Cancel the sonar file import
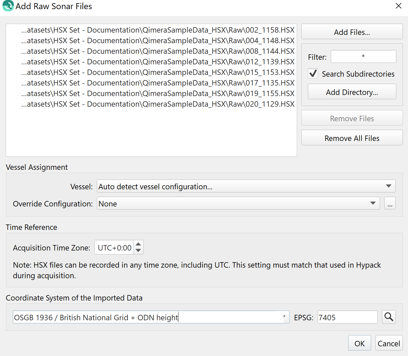Viewport: 408px width, 356px height. click(x=389, y=343)
